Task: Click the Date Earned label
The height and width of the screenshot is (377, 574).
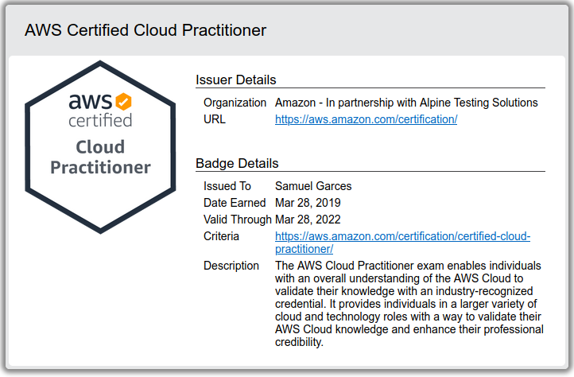Action: [x=235, y=203]
